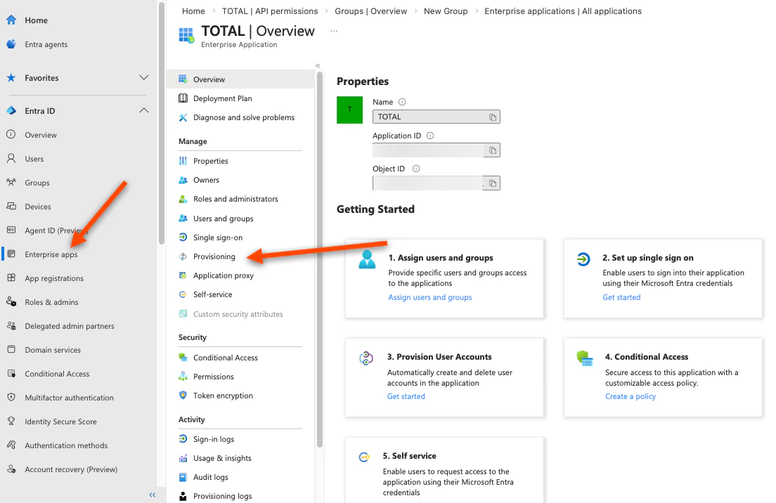The image size is (776, 503).
Task: Click the Assign users and groups link
Action: coord(429,297)
